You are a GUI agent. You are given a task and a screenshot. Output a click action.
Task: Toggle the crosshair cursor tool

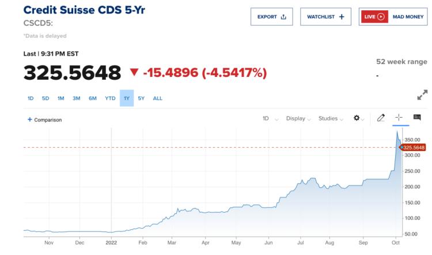pos(398,118)
